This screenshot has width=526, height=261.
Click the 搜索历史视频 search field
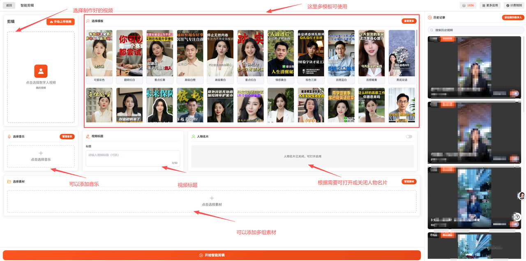(x=475, y=30)
